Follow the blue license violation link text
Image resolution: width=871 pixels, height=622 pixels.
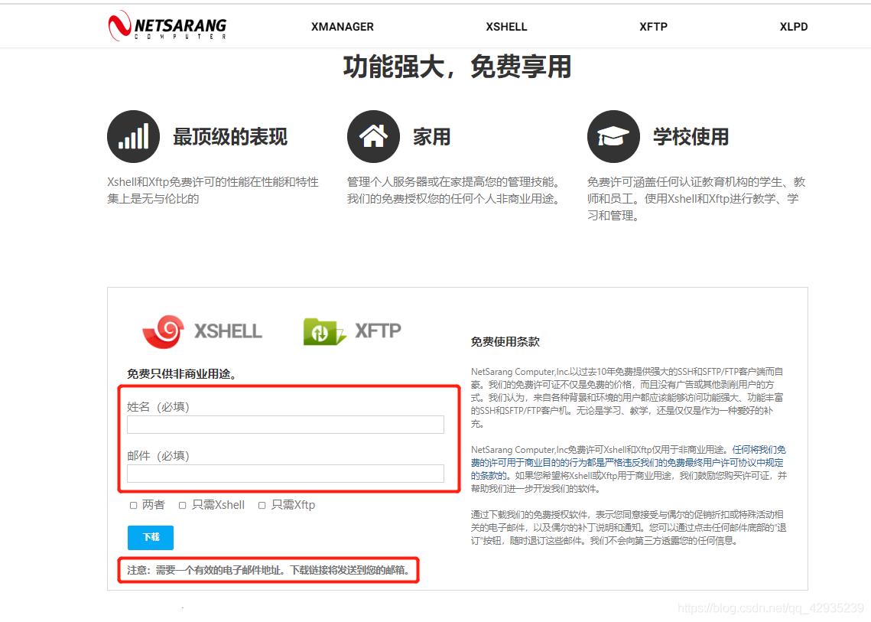tap(628, 462)
